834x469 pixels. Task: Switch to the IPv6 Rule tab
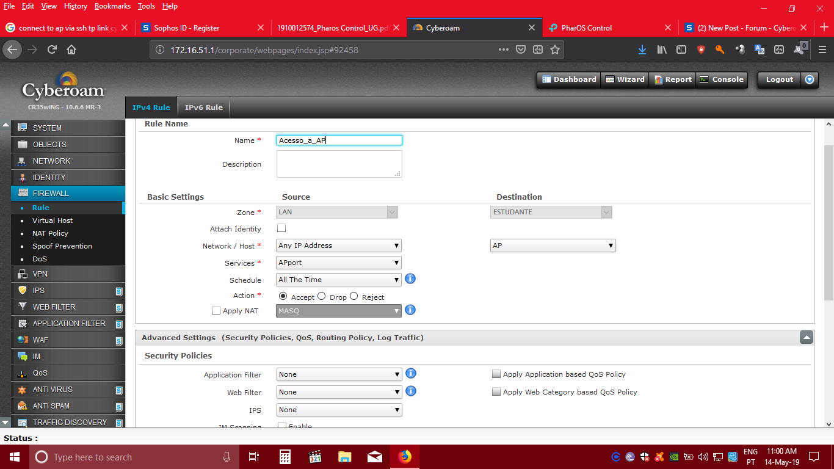click(204, 107)
